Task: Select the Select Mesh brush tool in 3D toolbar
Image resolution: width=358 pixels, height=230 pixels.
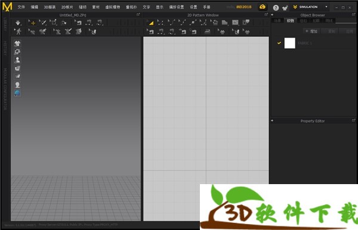Action: coord(43,23)
